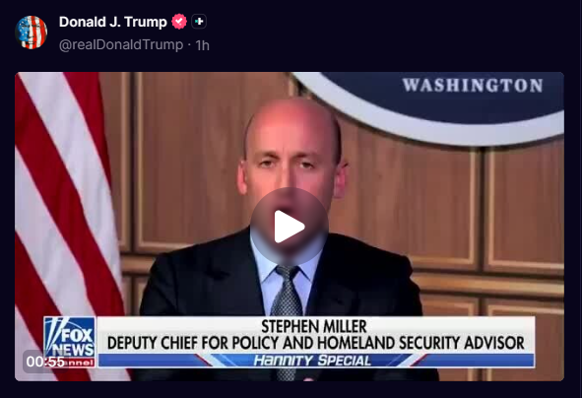Screen dimensions: 582x398
Task: Open the flag-face profile avatar
Action: (x=32, y=33)
